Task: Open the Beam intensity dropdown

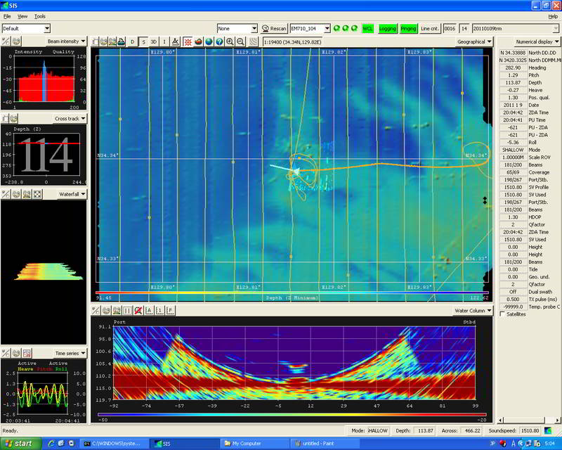Action: pos(67,41)
